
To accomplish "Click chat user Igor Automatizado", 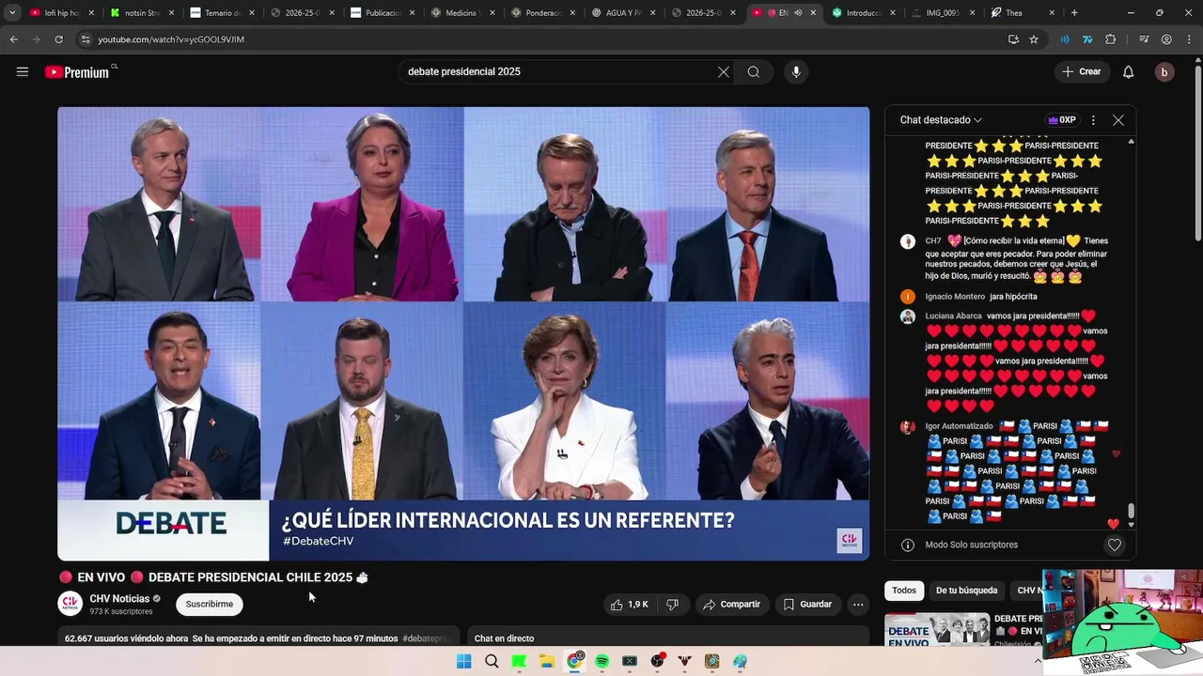I will point(959,426).
